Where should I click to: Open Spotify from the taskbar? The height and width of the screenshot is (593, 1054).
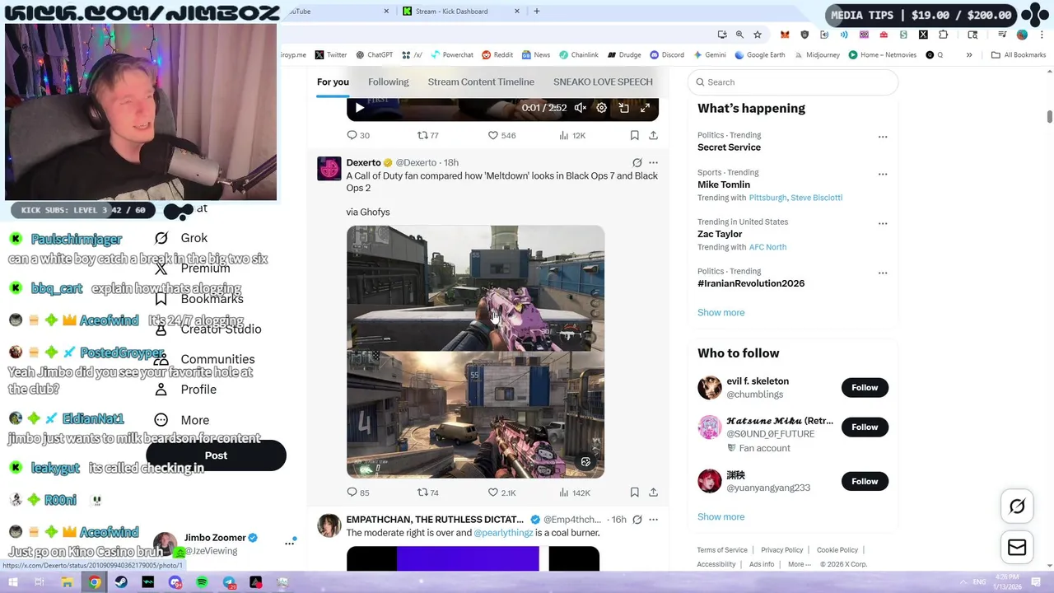(x=202, y=582)
